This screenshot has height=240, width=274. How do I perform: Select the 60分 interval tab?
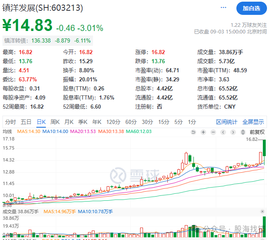click(131, 122)
